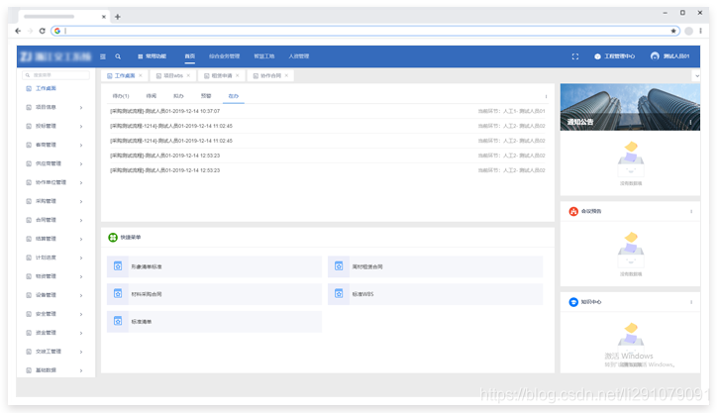
Task: Expand the 协作单位管理 menu chevron
Action: 81,183
